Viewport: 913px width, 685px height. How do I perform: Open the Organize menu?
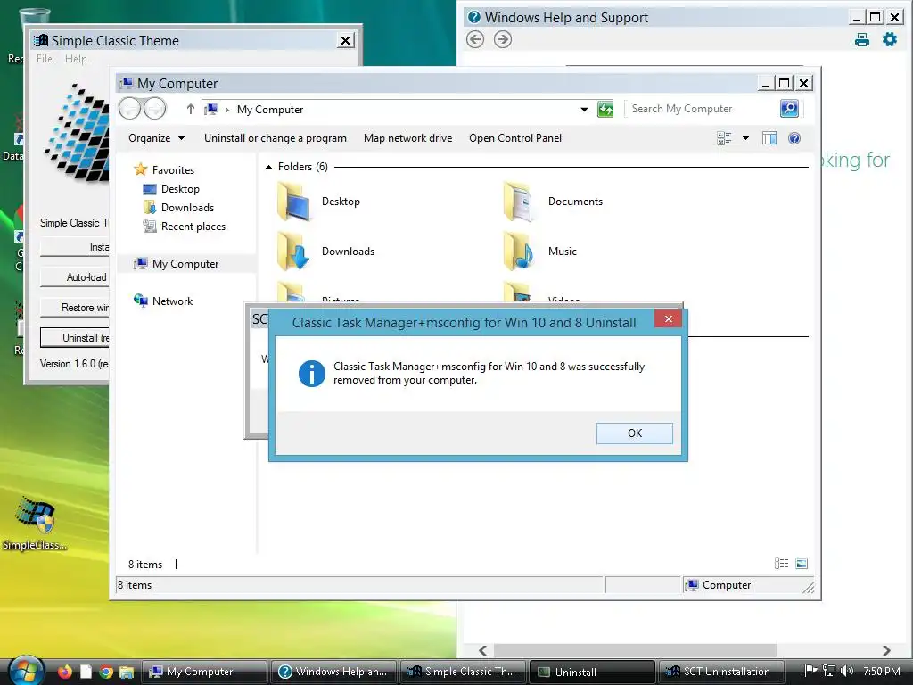(x=156, y=138)
